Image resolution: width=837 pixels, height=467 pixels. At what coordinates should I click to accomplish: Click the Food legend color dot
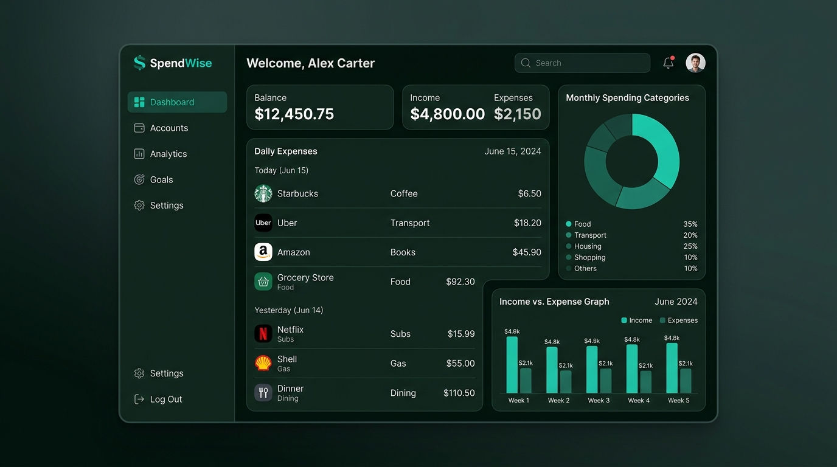569,224
